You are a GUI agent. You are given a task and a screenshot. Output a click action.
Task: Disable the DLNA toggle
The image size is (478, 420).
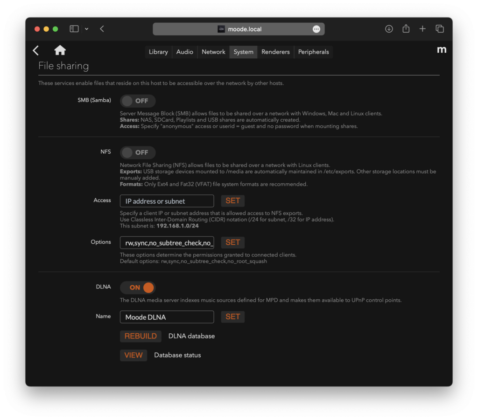coord(137,288)
